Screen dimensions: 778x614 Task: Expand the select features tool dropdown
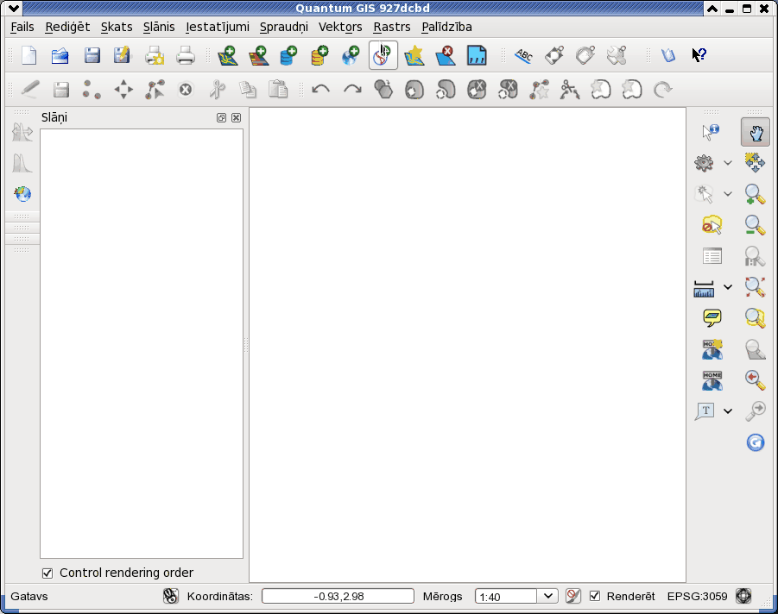coord(728,194)
